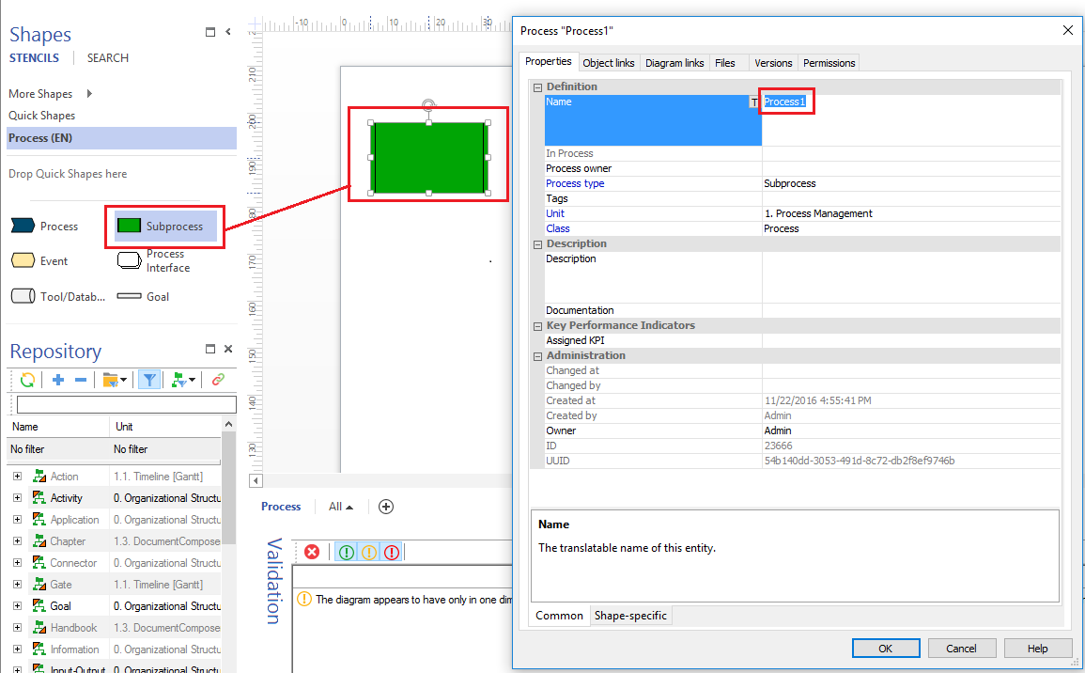Click the red link icon in Repository toolbar
The height and width of the screenshot is (673, 1085).
pyautogui.click(x=218, y=380)
